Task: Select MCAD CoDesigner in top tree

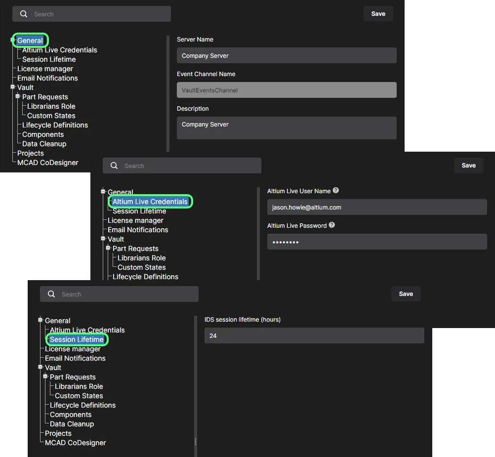Action: click(47, 163)
